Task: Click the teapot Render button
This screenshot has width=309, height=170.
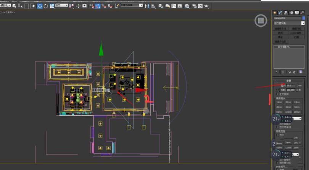Action: click(x=206, y=6)
